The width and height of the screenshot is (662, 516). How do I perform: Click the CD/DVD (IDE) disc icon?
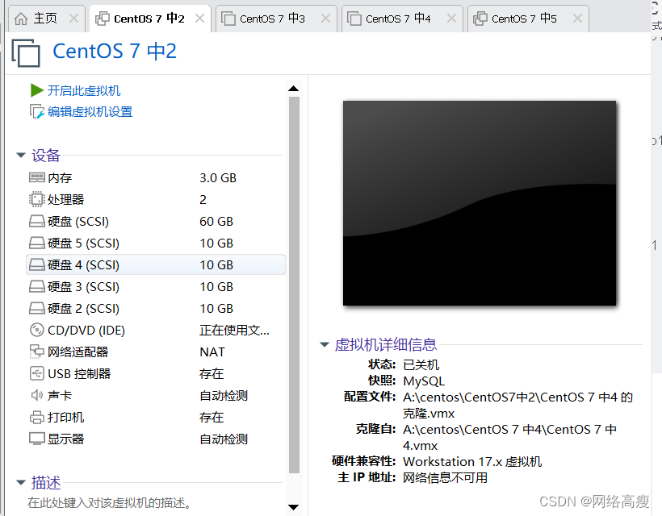(x=36, y=330)
